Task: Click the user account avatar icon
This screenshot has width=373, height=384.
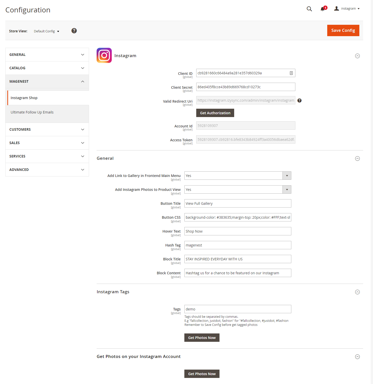Action: pyautogui.click(x=336, y=9)
